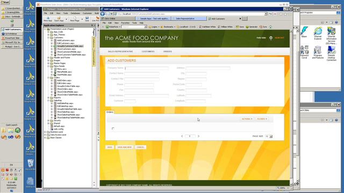
Task: Select AddSalesRep.aspx in the tree
Action: pos(65,103)
